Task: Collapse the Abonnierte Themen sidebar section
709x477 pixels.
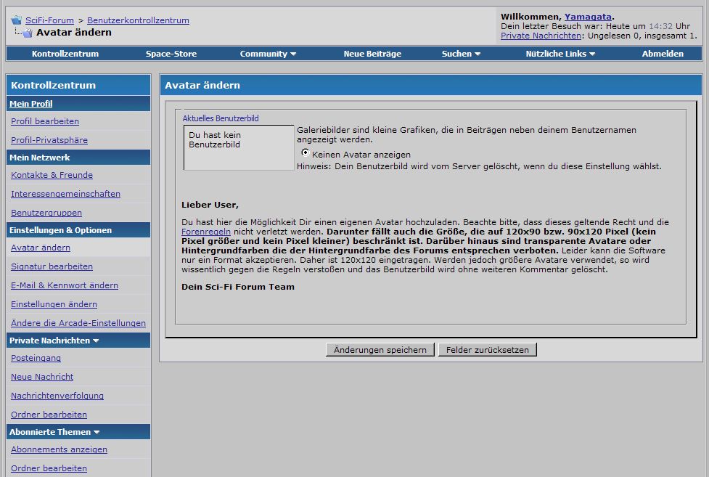Action: (97, 432)
